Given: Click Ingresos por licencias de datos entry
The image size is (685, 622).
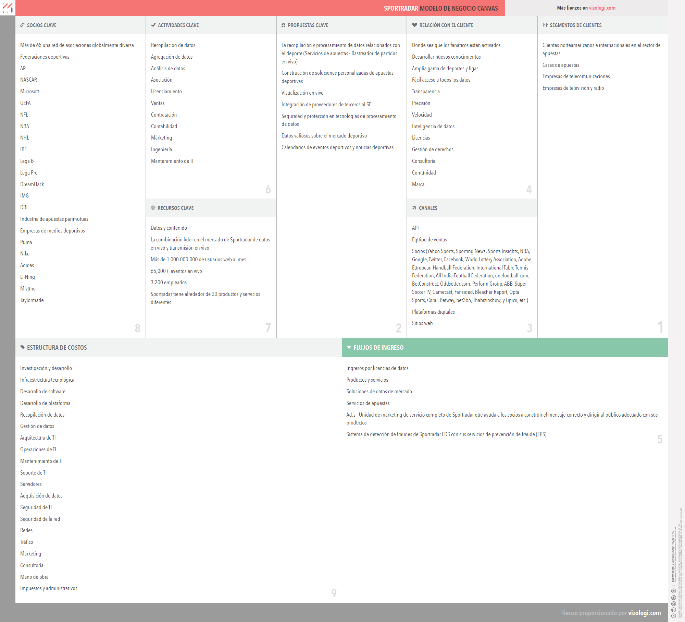Looking at the screenshot, I should [377, 368].
